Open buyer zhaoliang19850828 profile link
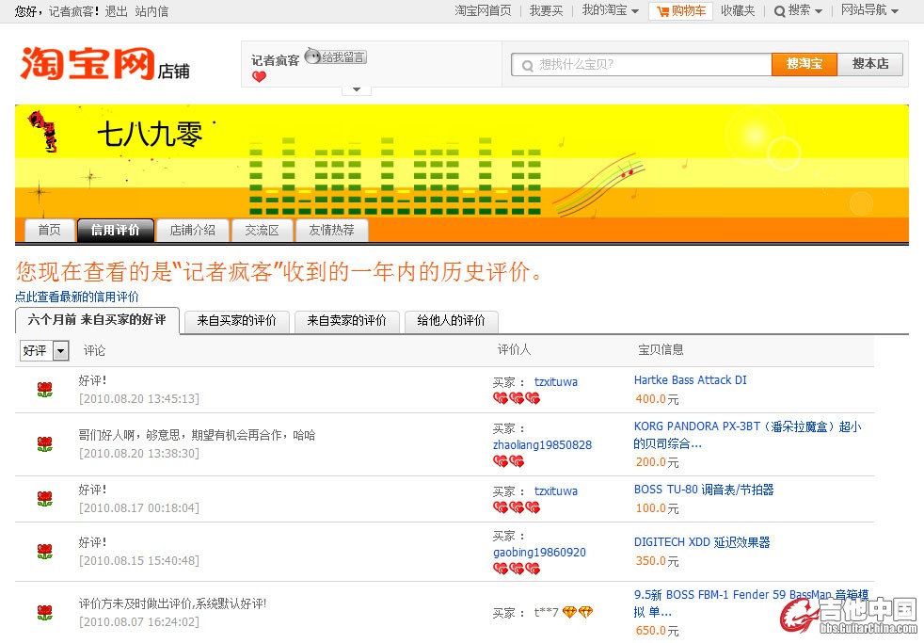 click(542, 445)
